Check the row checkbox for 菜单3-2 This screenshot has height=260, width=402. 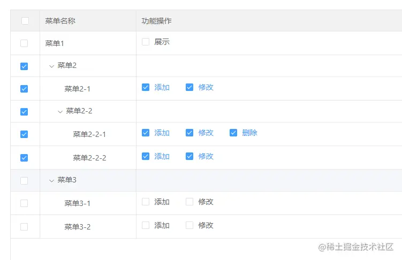24,227
